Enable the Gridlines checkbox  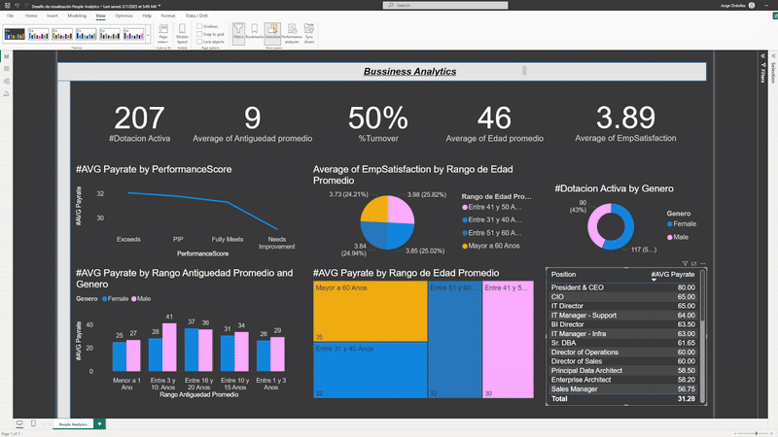click(201, 26)
